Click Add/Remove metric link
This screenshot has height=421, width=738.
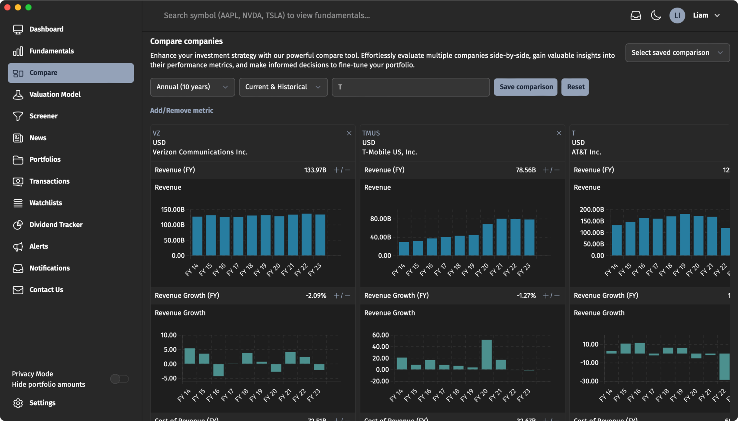(182, 110)
